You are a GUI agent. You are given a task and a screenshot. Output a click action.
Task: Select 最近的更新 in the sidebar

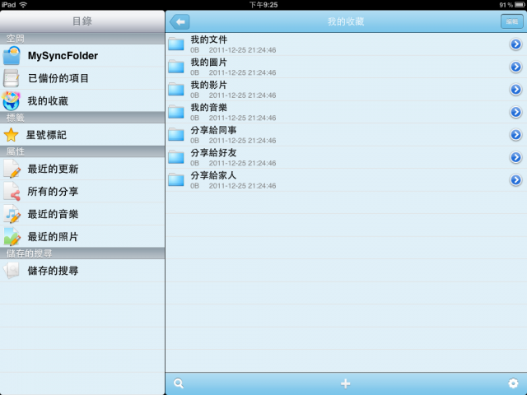(82, 169)
